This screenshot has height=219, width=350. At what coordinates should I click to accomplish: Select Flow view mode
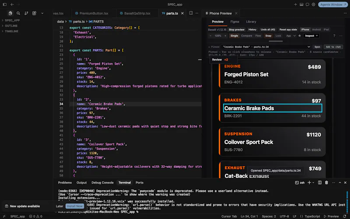point(258,36)
